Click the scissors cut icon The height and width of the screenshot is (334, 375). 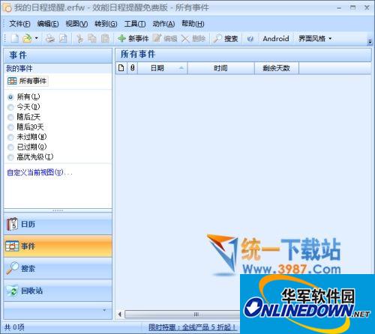tap(80, 39)
